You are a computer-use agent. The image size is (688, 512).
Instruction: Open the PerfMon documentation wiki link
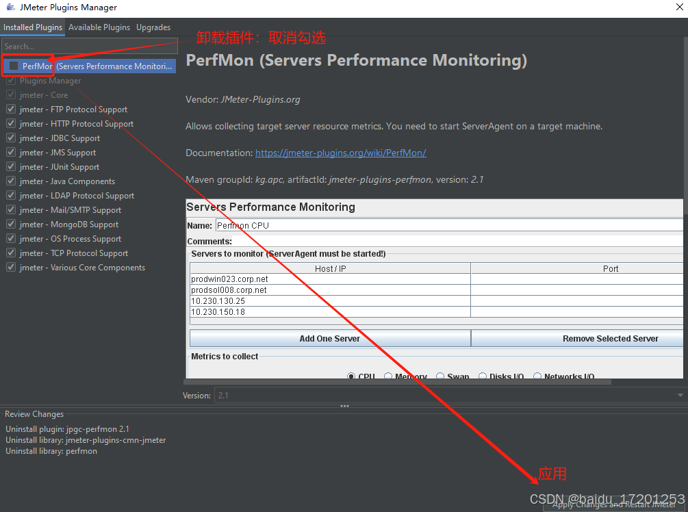pos(340,153)
